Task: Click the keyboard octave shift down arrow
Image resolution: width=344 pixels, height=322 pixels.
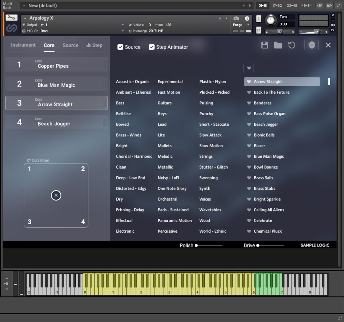Action: pos(7,289)
